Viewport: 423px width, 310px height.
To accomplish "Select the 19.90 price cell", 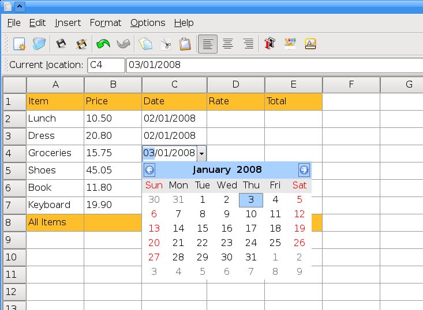I will (x=113, y=205).
